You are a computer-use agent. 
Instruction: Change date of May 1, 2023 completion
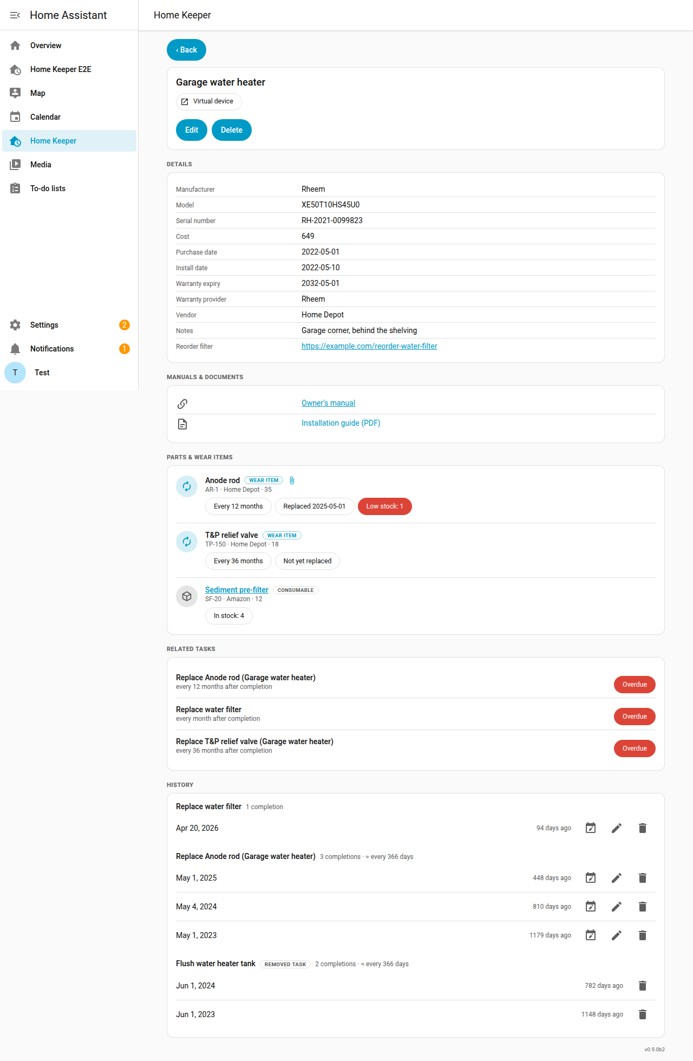591,935
